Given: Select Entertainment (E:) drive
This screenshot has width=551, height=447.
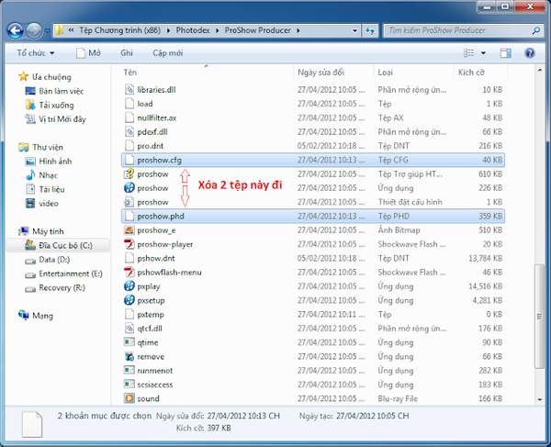Looking at the screenshot, I should tap(63, 274).
